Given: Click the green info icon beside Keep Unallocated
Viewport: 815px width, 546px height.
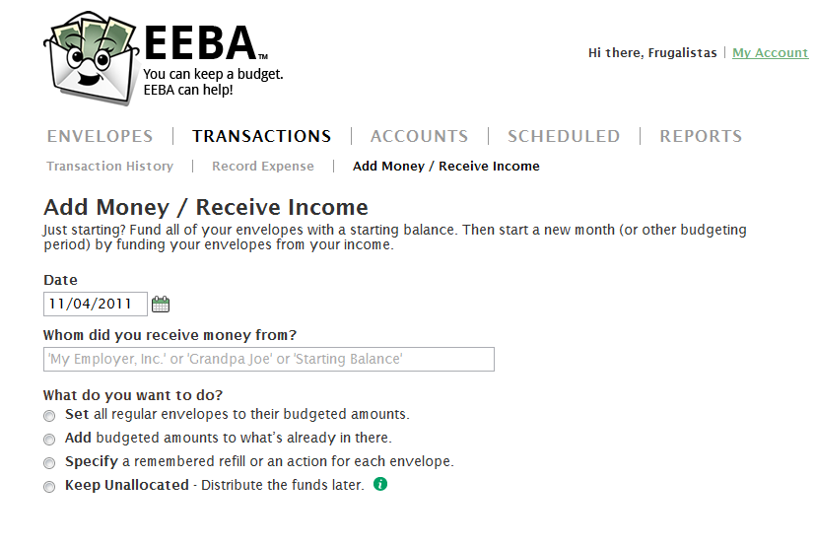Looking at the screenshot, I should 380,484.
